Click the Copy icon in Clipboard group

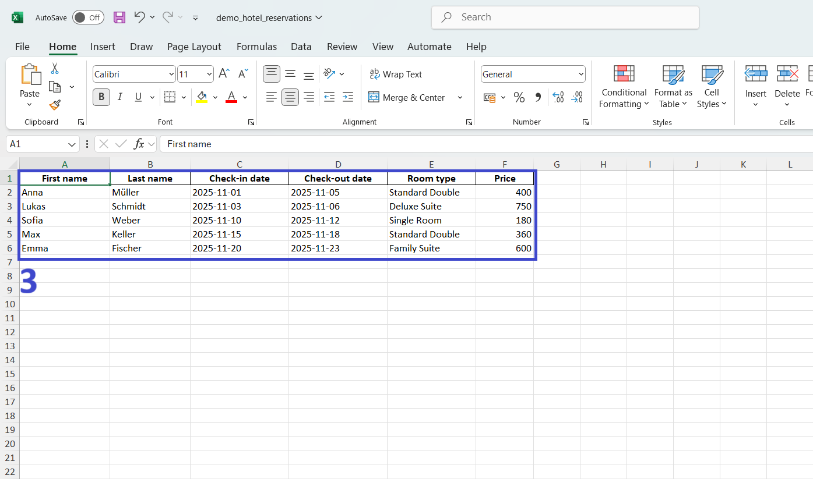click(x=55, y=87)
